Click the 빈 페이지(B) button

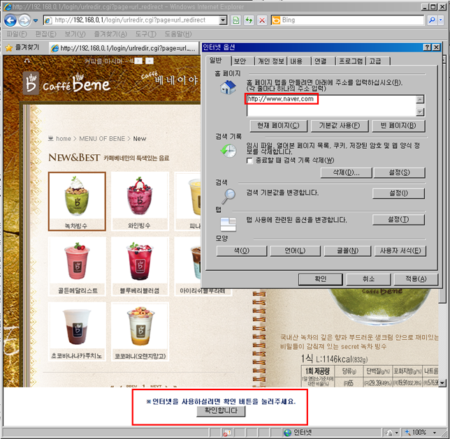tap(398, 126)
